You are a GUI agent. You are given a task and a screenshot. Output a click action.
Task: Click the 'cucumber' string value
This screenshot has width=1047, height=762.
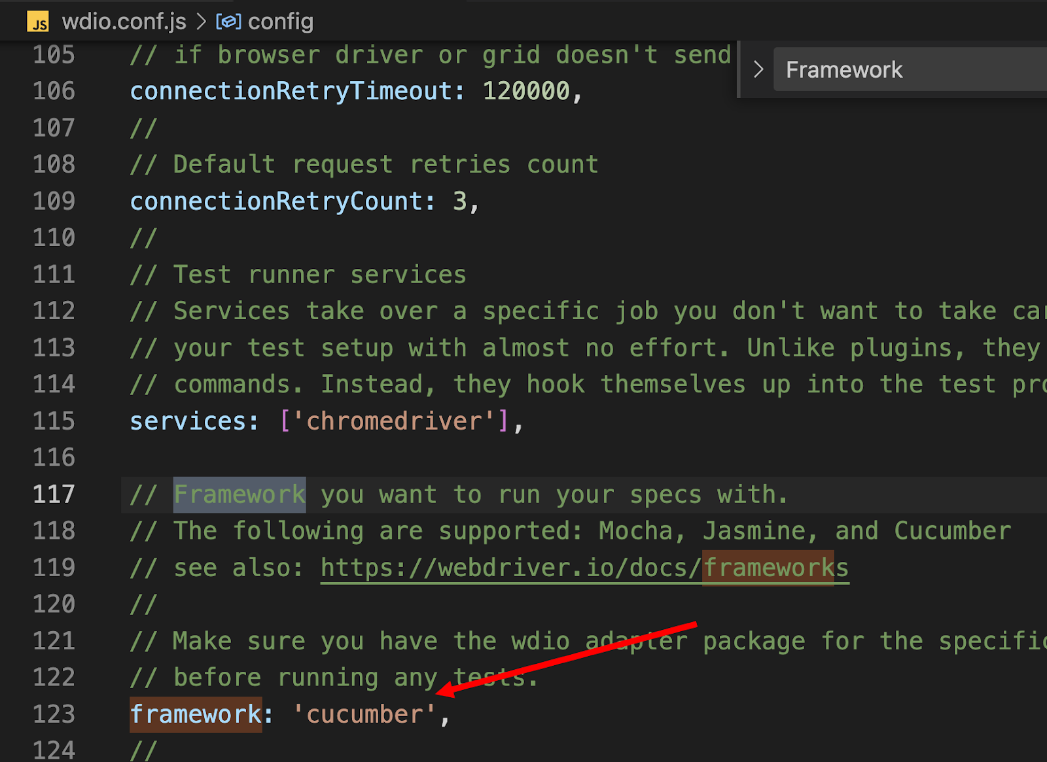(x=364, y=714)
